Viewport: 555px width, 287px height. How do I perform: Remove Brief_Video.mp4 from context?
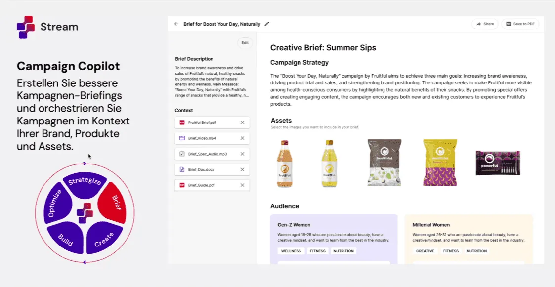[x=242, y=138]
